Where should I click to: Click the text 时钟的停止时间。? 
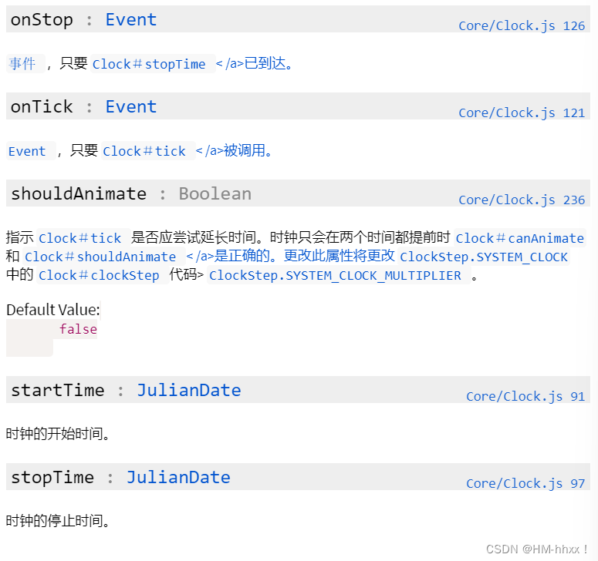click(x=58, y=521)
